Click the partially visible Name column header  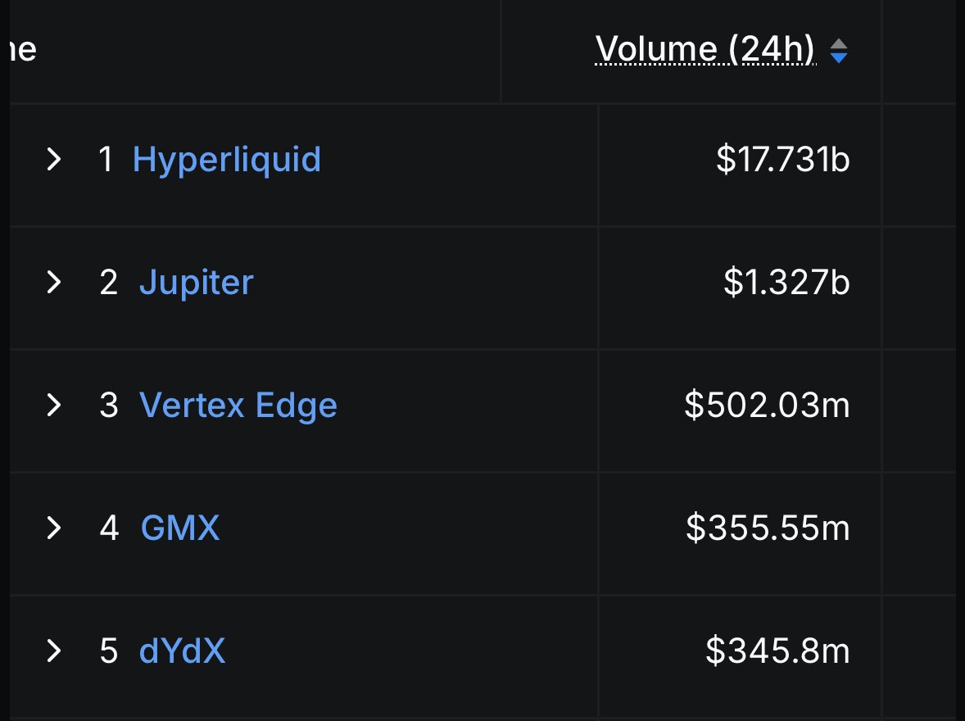pyautogui.click(x=24, y=49)
